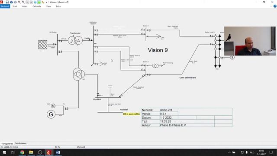
Task: Open the notification center icon
Action: (x=271, y=152)
